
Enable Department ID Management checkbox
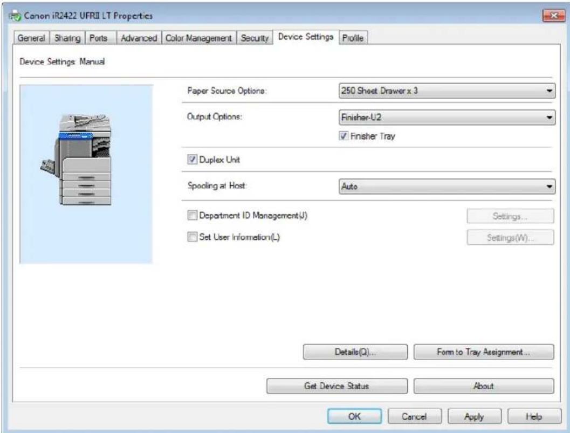tap(193, 215)
